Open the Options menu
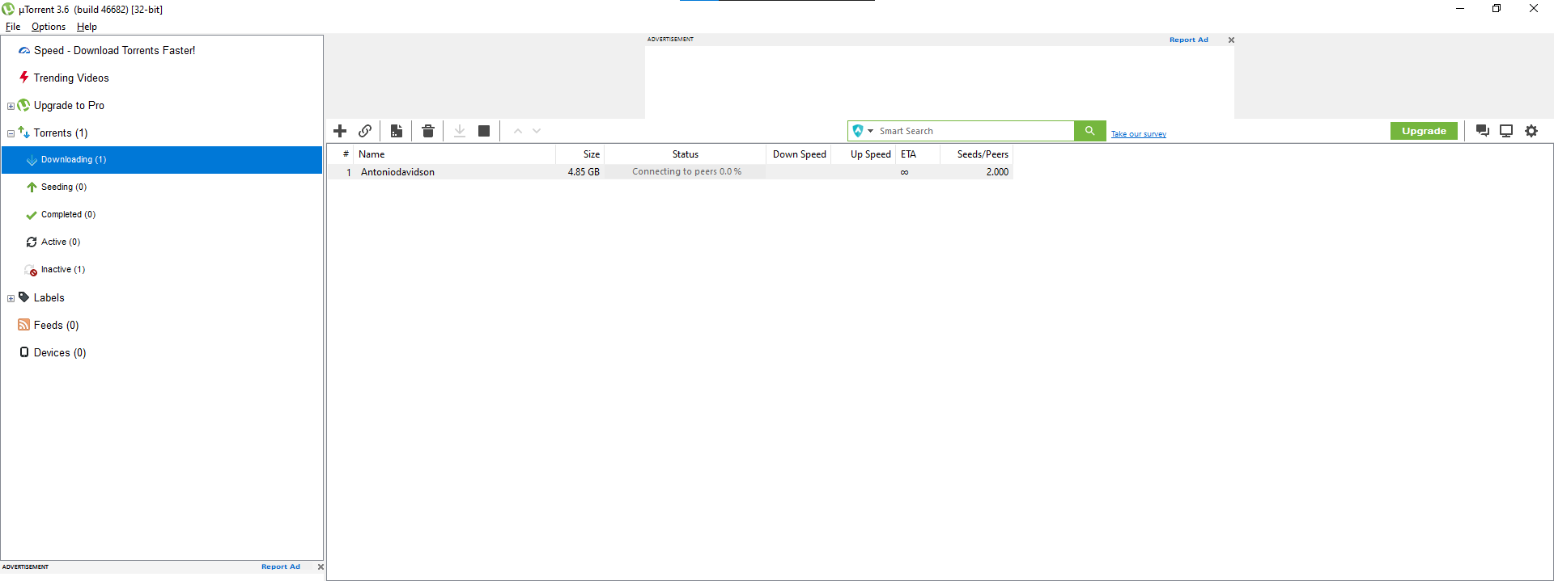1554x581 pixels. tap(49, 27)
